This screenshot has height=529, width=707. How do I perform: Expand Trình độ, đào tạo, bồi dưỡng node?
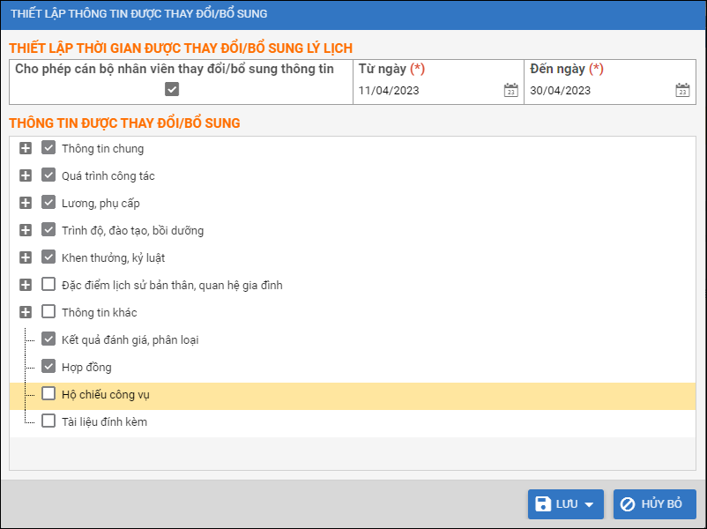coord(26,231)
